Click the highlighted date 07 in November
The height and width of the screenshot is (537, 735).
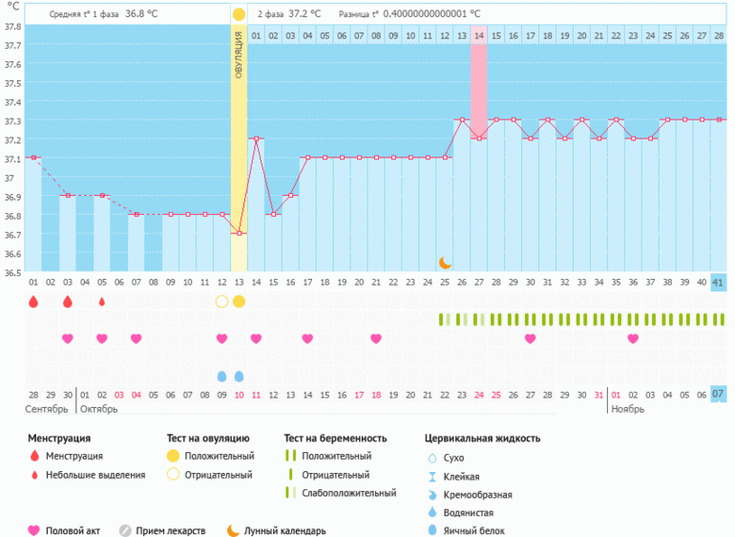tap(719, 395)
